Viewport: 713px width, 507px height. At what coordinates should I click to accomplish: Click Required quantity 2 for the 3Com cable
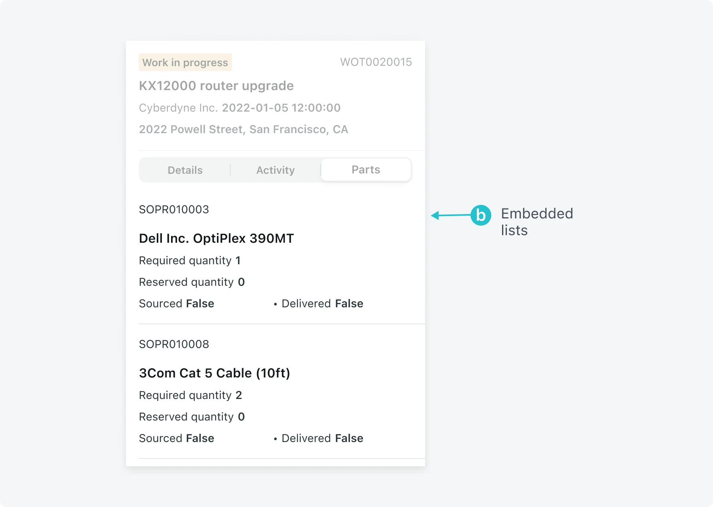191,395
